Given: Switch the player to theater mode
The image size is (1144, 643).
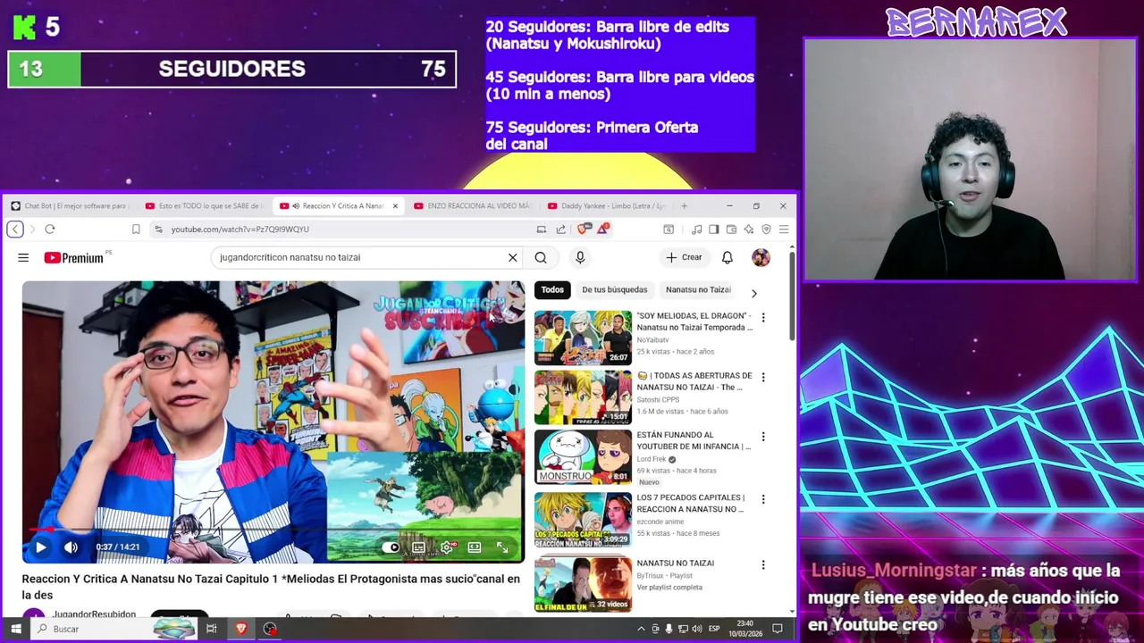Looking at the screenshot, I should (x=475, y=547).
